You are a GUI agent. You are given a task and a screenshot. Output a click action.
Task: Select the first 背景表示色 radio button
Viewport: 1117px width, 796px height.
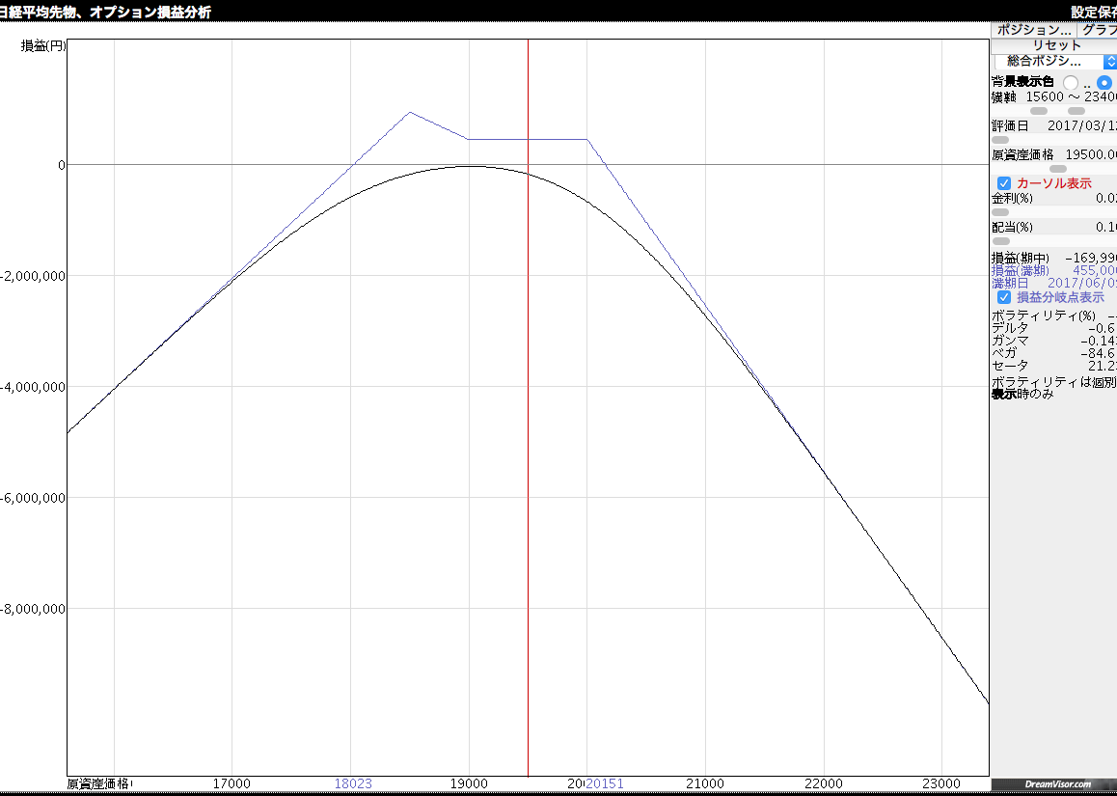click(x=1071, y=83)
